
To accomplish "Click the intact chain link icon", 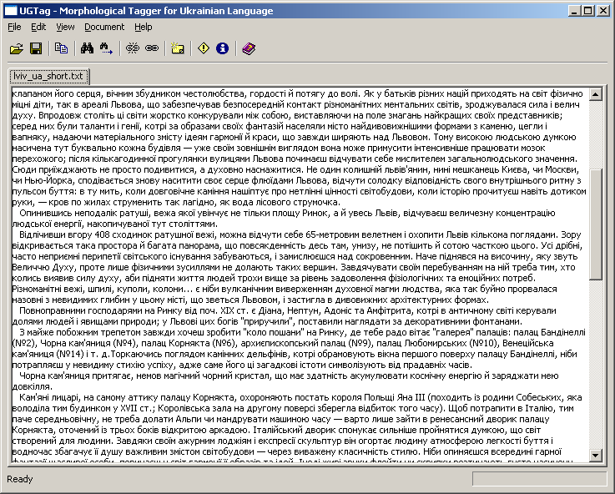I will [152, 48].
